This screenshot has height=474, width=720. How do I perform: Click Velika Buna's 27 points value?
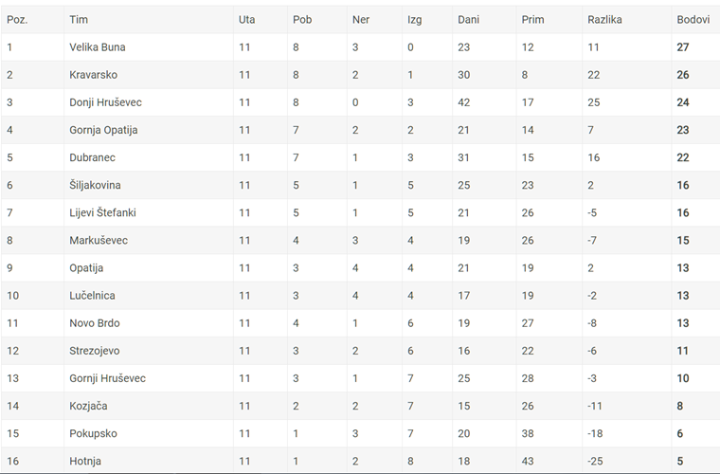pyautogui.click(x=683, y=46)
